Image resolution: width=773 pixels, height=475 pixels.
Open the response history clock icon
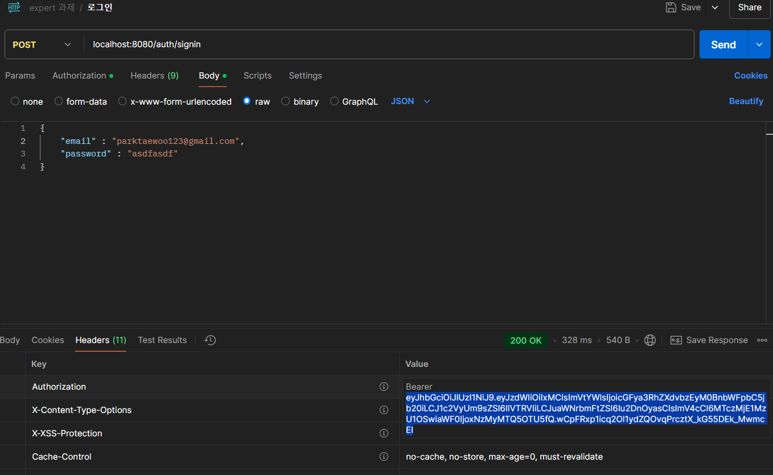point(210,340)
